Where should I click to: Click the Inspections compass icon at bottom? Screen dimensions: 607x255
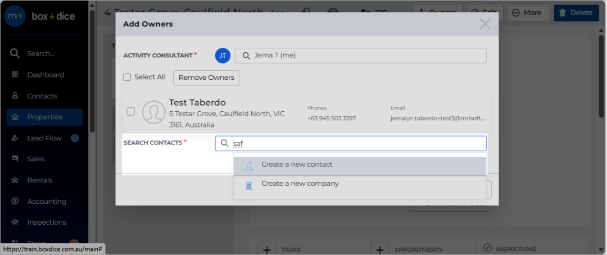487,247
